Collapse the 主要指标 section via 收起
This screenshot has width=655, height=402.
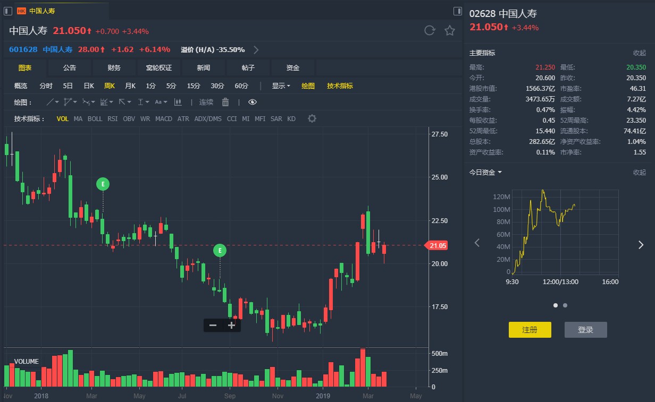point(639,53)
